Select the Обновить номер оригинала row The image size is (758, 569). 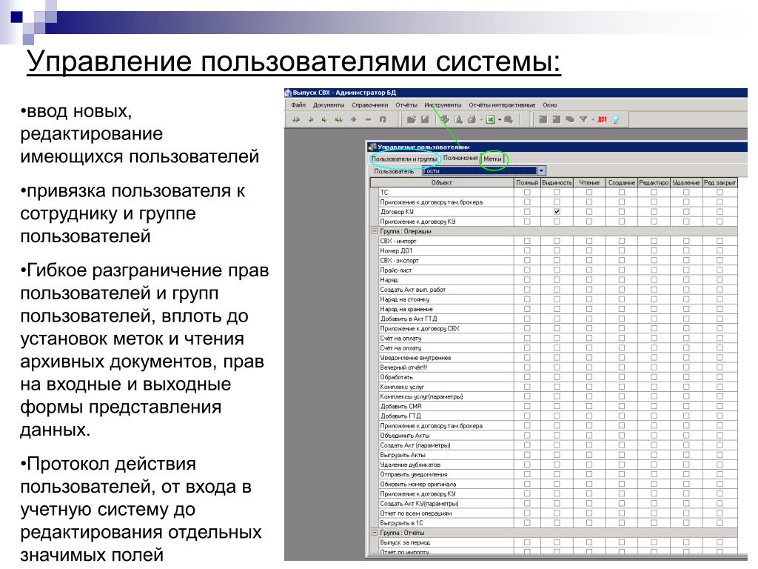point(446,484)
